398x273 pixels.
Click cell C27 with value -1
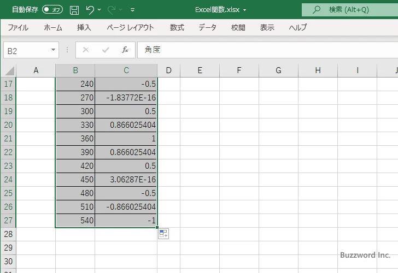pos(126,221)
